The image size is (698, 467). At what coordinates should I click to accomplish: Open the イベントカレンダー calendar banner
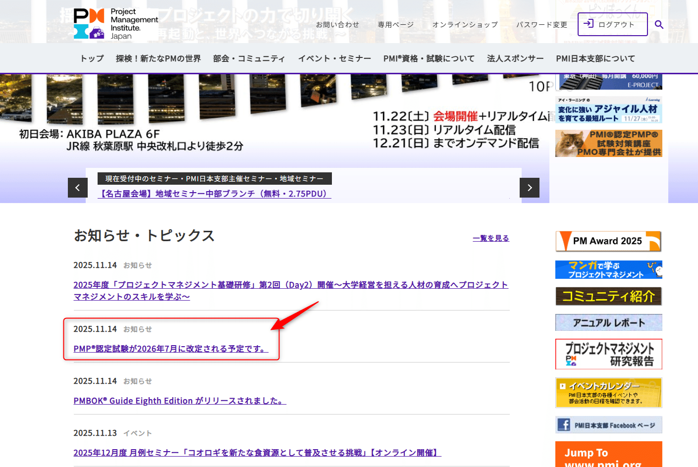[x=608, y=392]
